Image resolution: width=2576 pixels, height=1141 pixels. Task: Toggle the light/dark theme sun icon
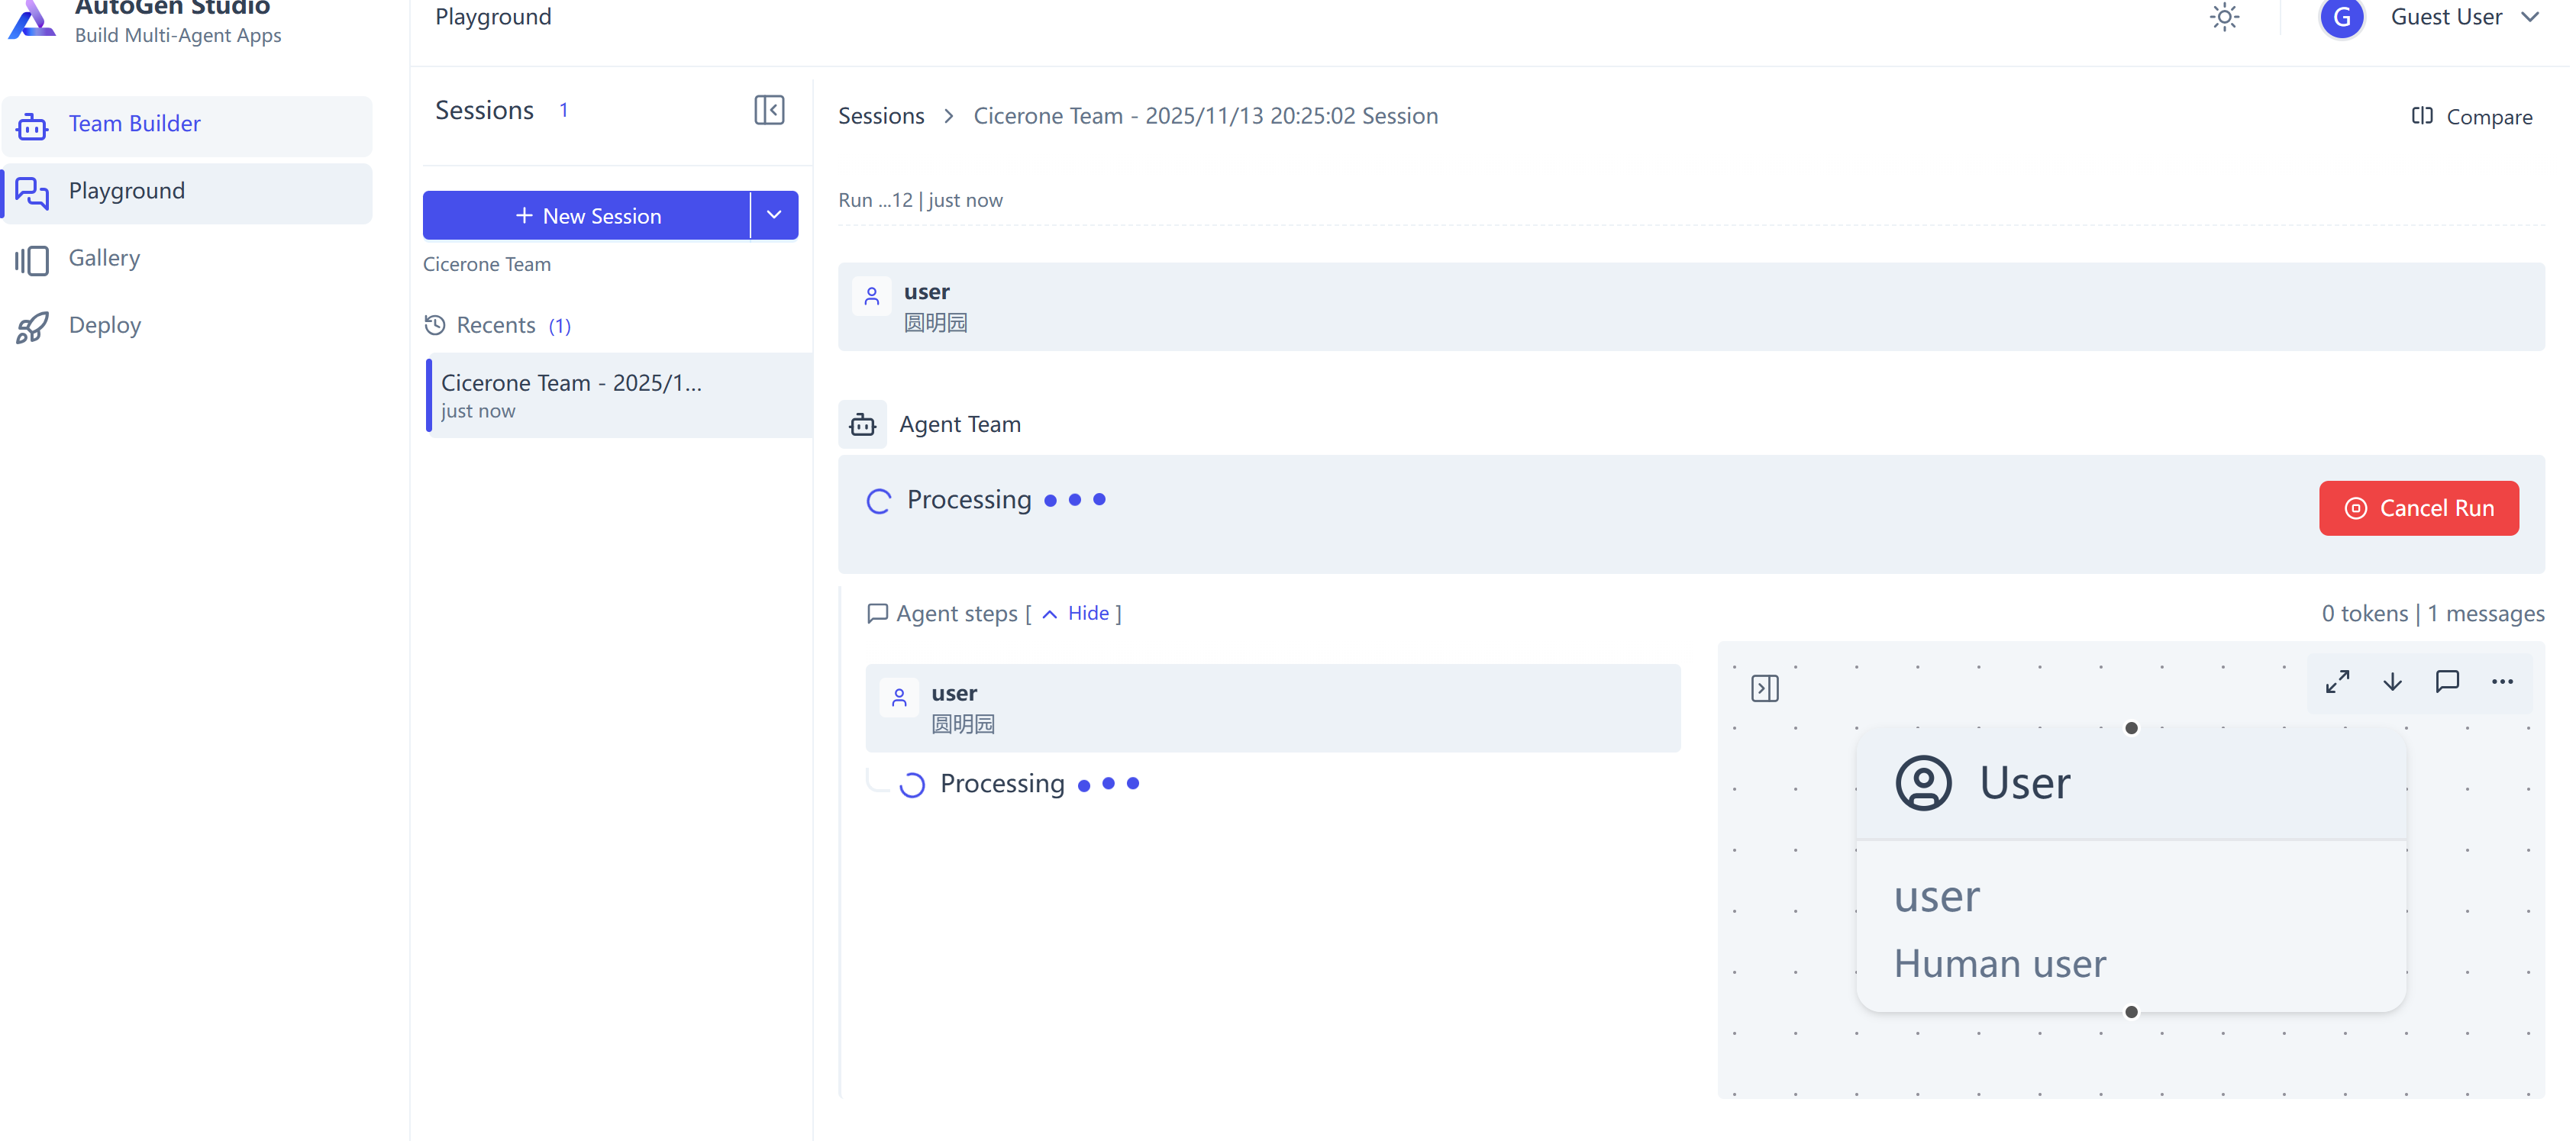[2224, 17]
